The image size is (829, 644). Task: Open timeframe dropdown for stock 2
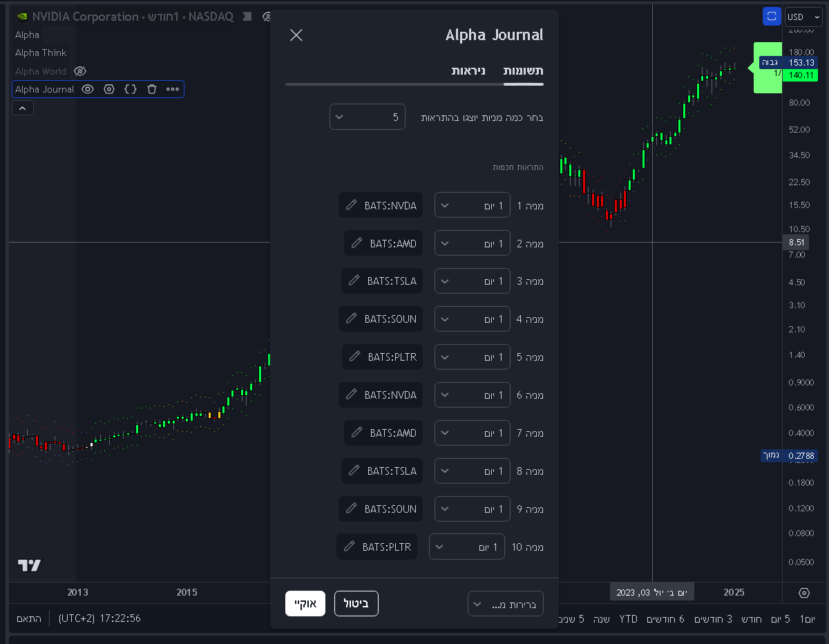click(x=472, y=243)
